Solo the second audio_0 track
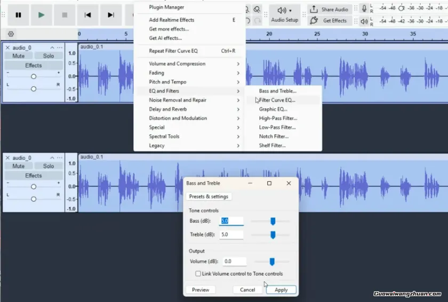The image size is (448, 302). click(x=49, y=166)
